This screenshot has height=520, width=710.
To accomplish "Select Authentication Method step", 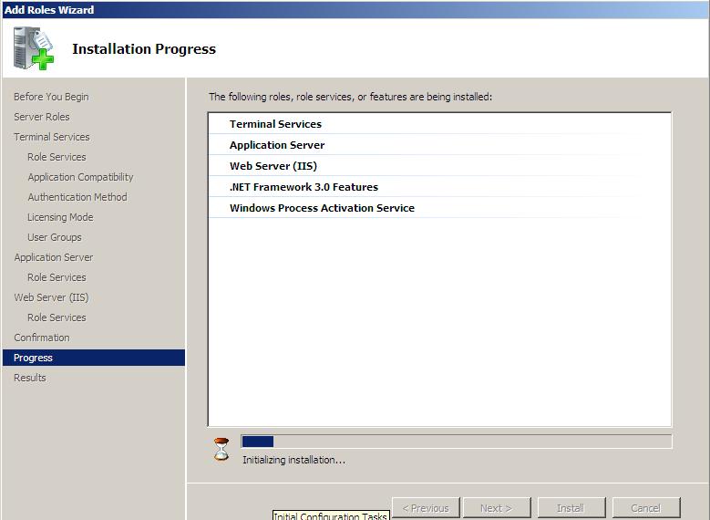I will [x=77, y=197].
